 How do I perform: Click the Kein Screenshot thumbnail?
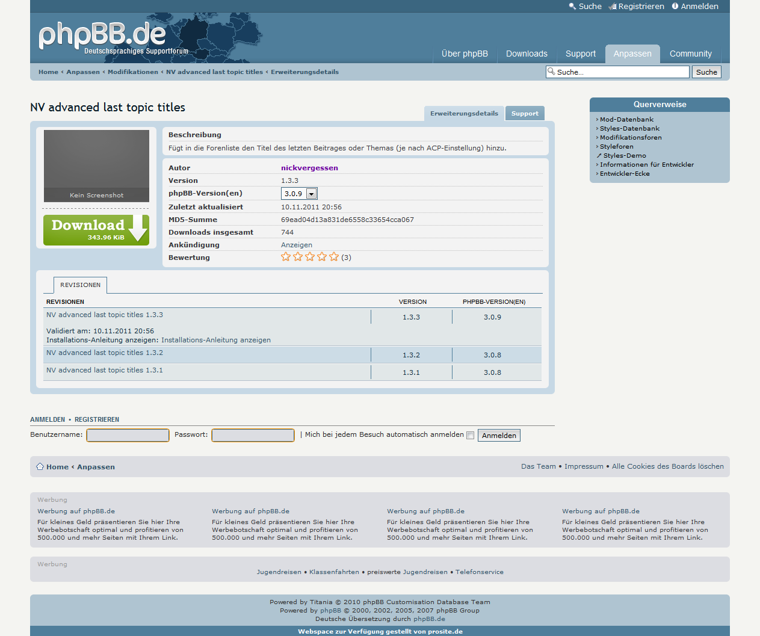[96, 166]
